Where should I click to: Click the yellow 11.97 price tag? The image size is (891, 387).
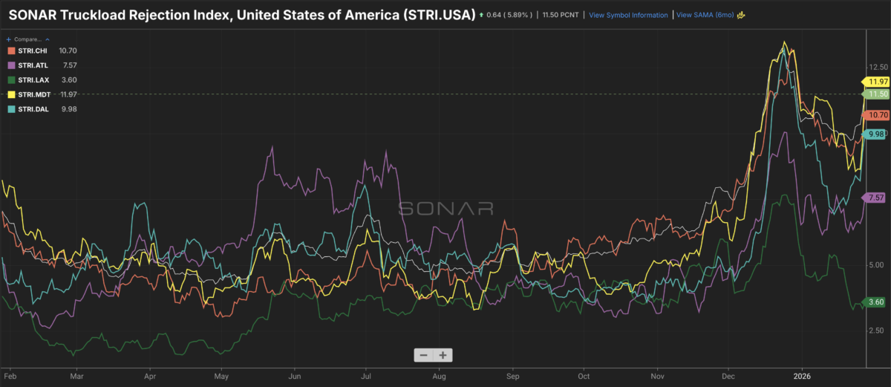(875, 80)
